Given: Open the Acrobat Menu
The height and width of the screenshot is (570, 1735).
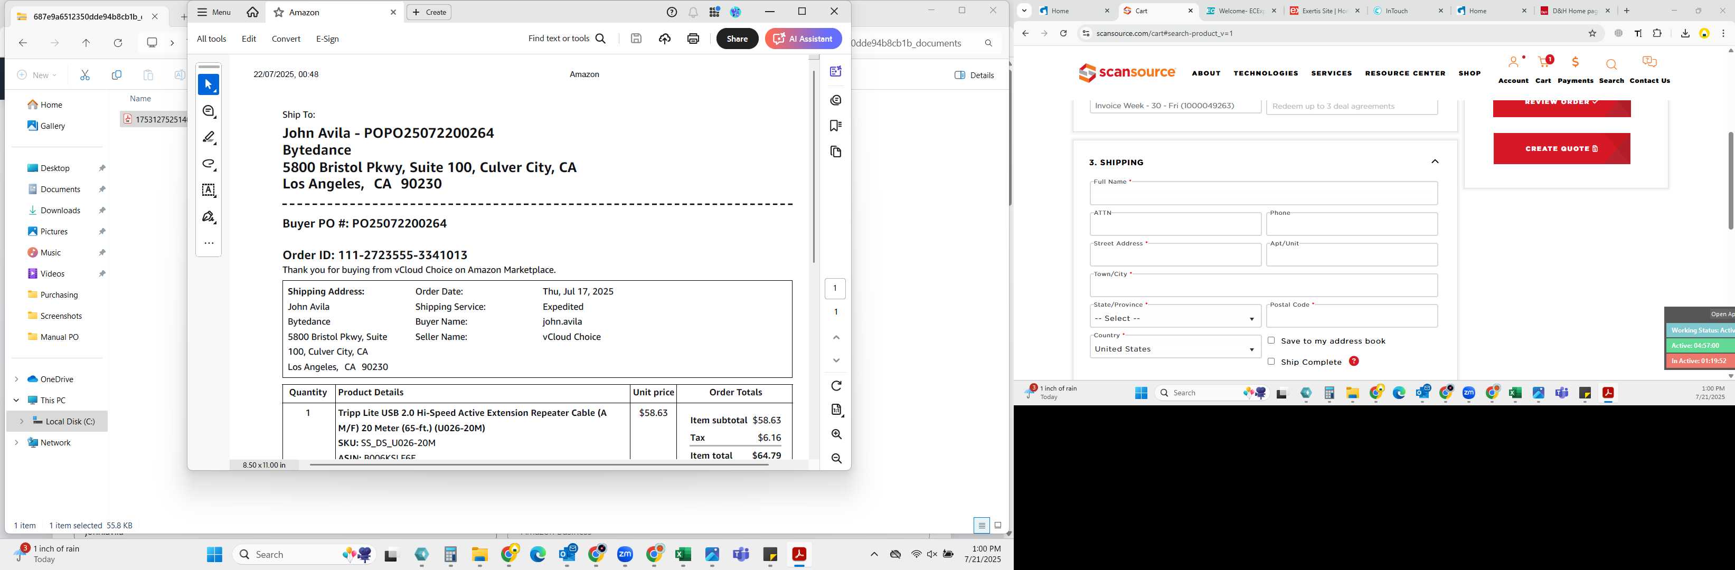Looking at the screenshot, I should (214, 12).
